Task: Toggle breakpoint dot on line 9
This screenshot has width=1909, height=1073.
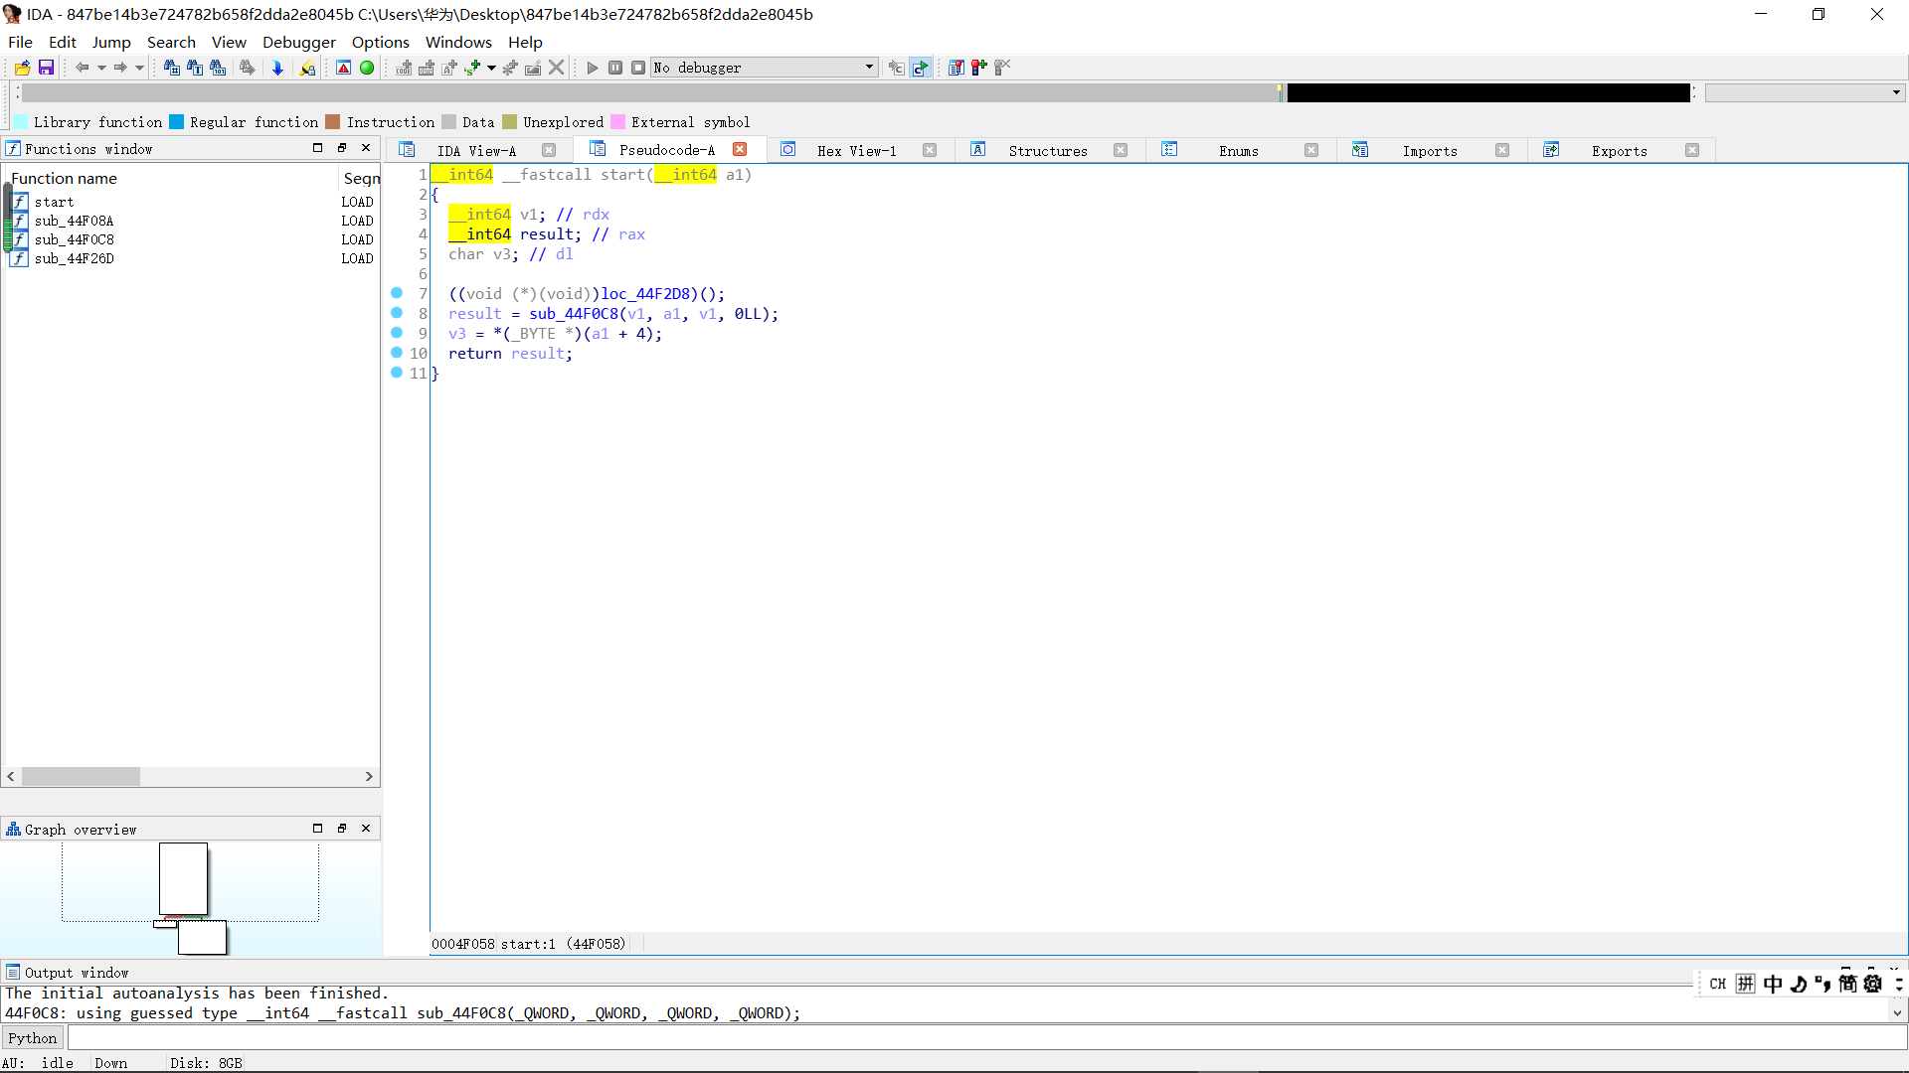Action: coord(397,333)
